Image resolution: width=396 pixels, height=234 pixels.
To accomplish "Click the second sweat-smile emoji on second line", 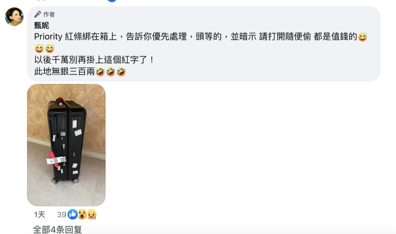I will coord(50,48).
